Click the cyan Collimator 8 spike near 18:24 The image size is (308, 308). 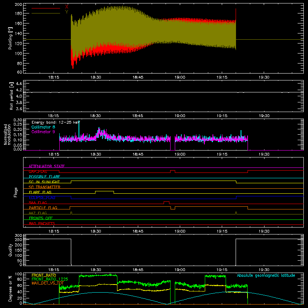[79, 130]
